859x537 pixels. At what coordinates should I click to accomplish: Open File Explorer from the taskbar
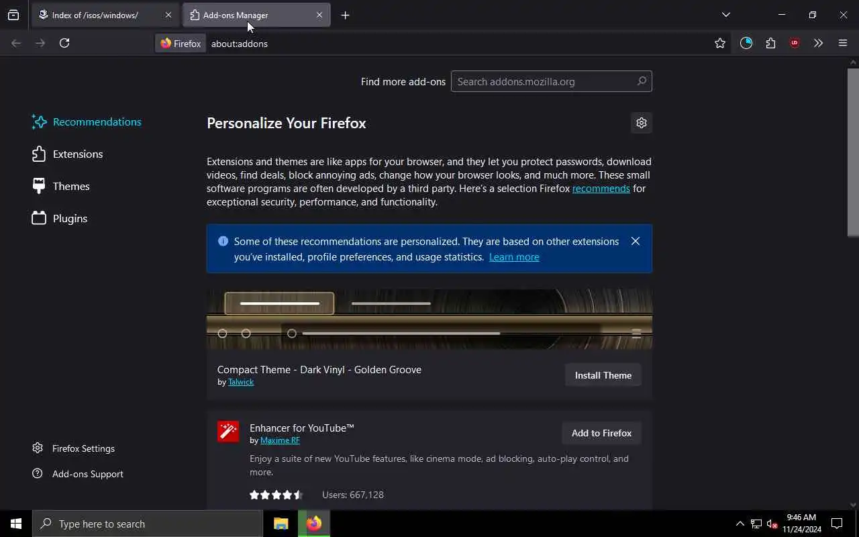281,524
